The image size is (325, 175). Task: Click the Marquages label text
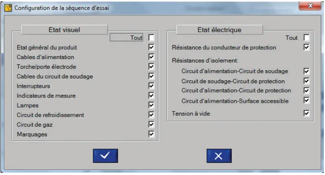[32, 134]
